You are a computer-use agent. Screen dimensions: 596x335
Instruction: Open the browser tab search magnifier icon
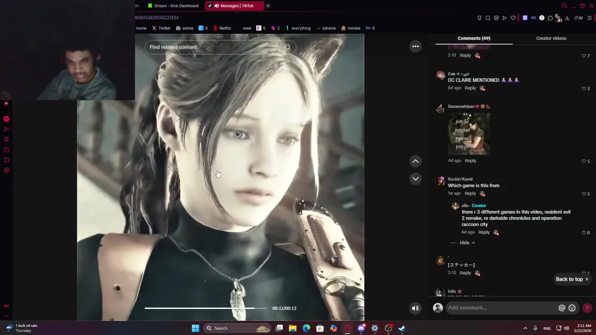[564, 6]
